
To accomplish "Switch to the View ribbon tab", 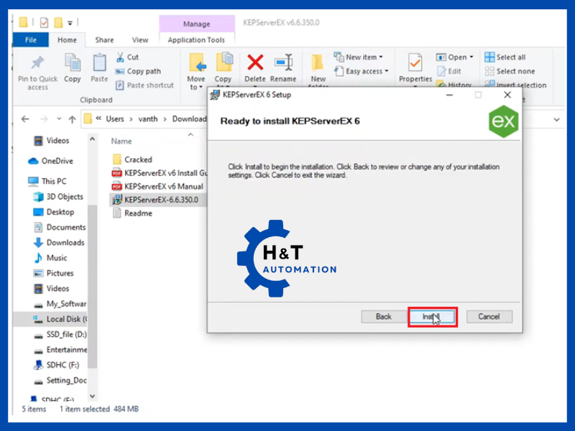I will coord(140,40).
